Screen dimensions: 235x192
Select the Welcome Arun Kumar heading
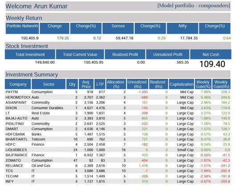(37, 6)
